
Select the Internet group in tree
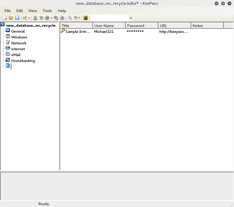coord(18,49)
